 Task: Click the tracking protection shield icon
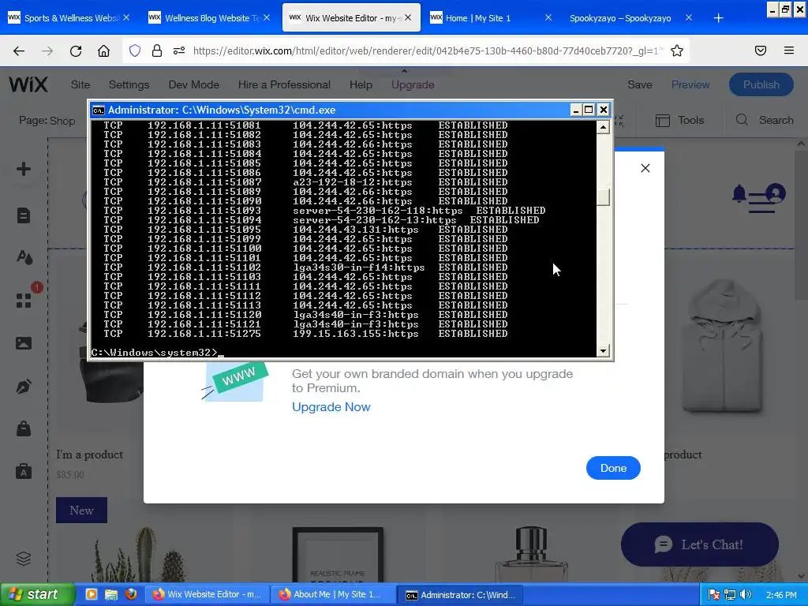134,50
